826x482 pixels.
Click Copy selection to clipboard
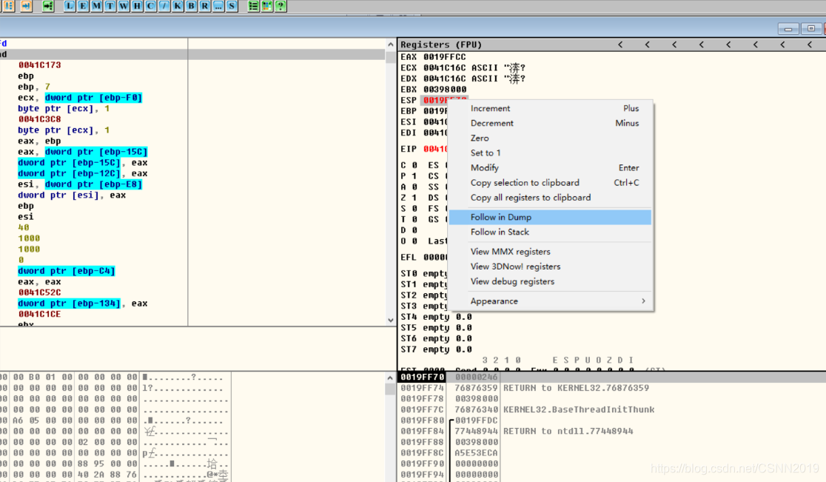pos(549,182)
